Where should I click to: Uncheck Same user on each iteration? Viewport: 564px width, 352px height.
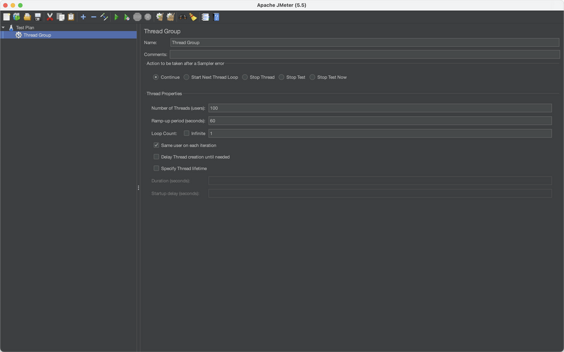tap(156, 146)
